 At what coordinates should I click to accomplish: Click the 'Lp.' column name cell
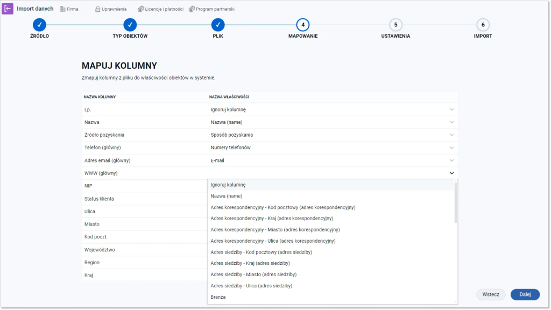[x=88, y=110]
